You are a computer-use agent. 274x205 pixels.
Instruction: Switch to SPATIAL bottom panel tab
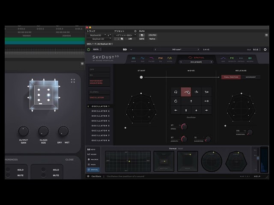pyautogui.click(x=93, y=170)
